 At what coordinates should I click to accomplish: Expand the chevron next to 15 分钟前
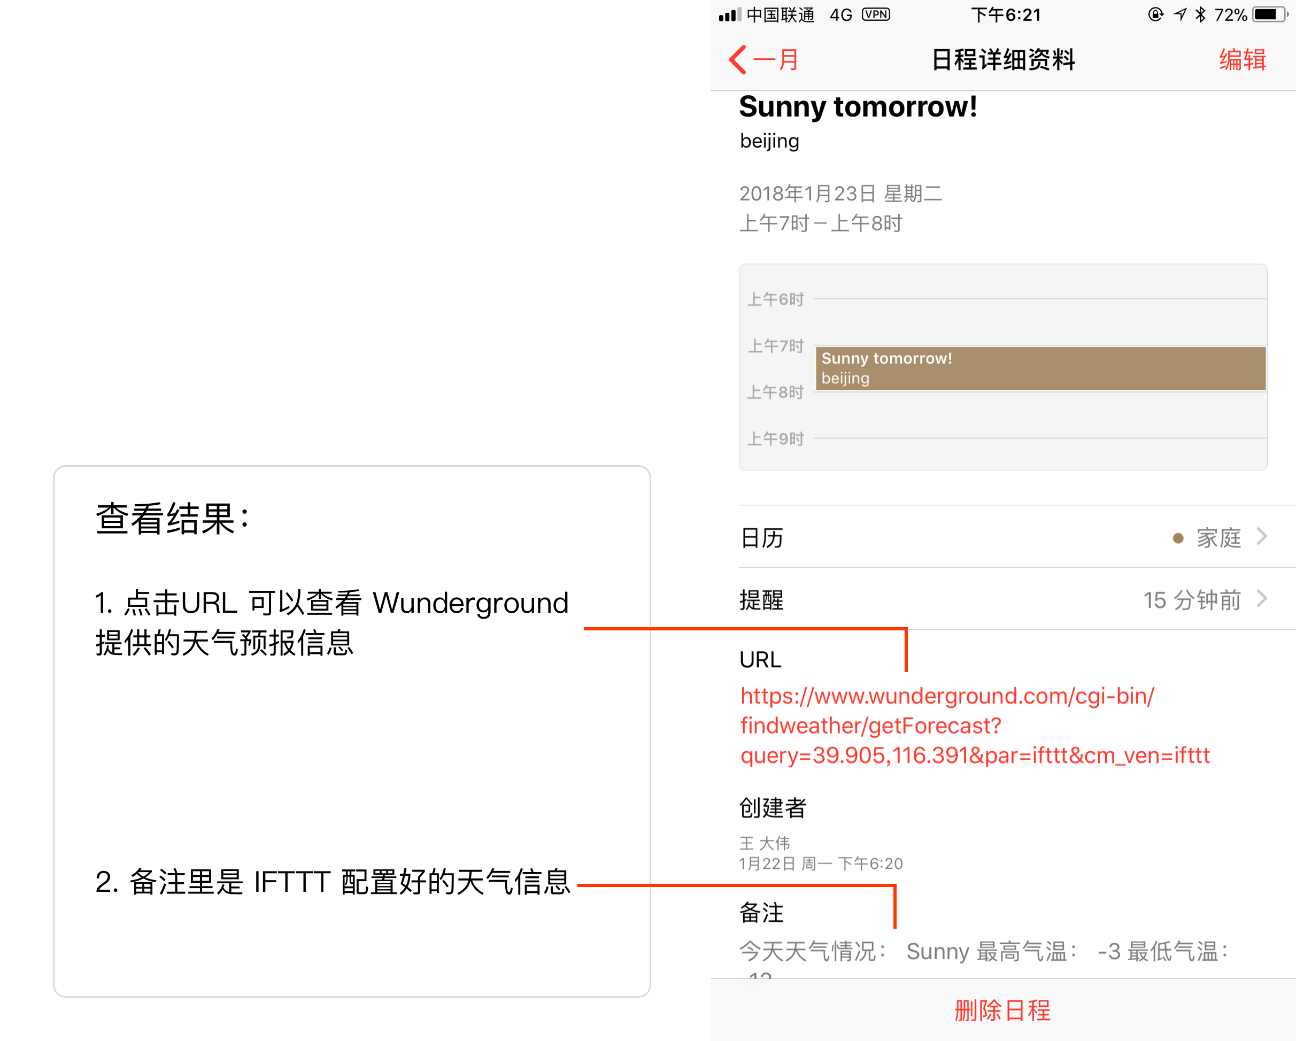pos(1262,599)
